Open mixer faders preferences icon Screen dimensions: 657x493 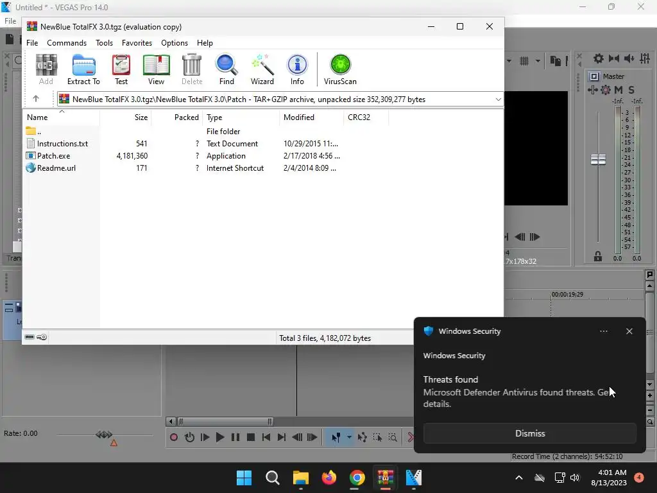click(645, 58)
